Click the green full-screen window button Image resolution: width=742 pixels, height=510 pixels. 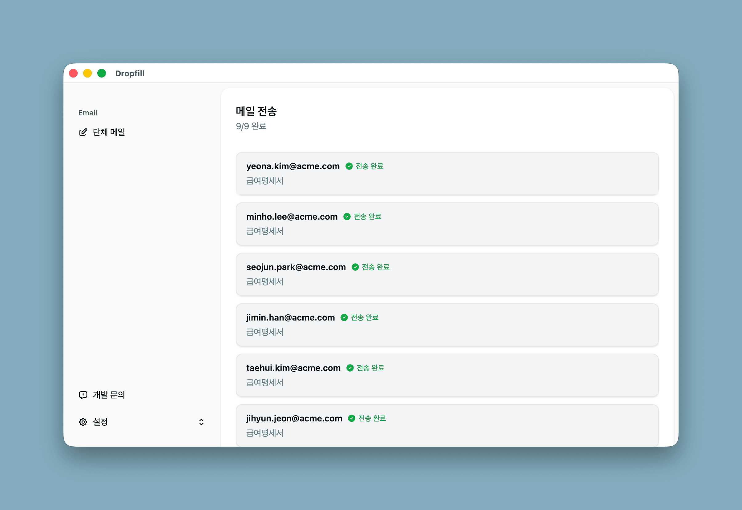tap(102, 74)
